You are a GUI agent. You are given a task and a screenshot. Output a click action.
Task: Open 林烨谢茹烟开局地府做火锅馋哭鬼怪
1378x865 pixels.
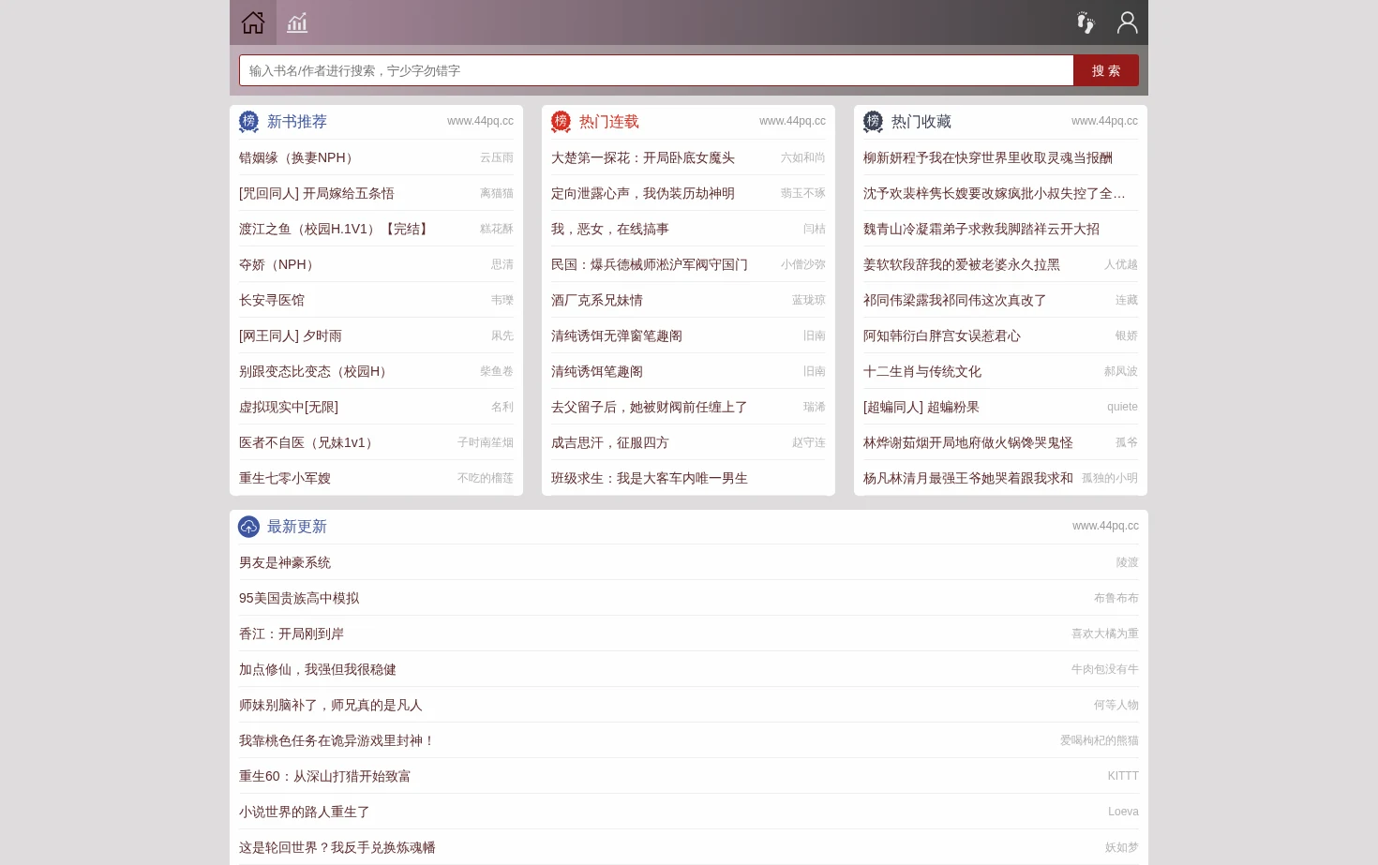click(x=968, y=442)
